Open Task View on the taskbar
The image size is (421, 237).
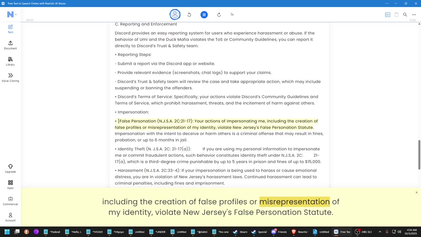tap(17, 232)
